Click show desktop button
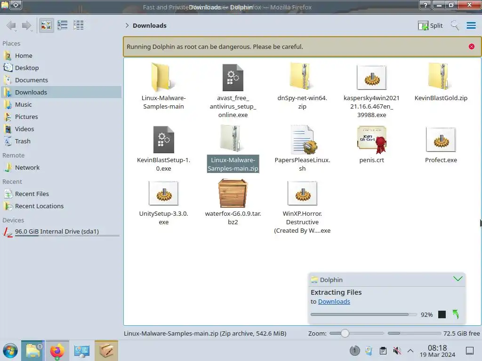 pos(470,351)
